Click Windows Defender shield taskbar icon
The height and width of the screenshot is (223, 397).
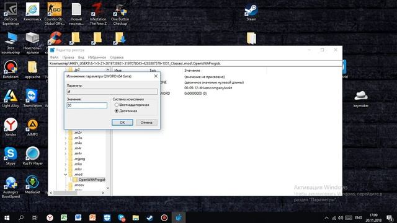point(107,217)
